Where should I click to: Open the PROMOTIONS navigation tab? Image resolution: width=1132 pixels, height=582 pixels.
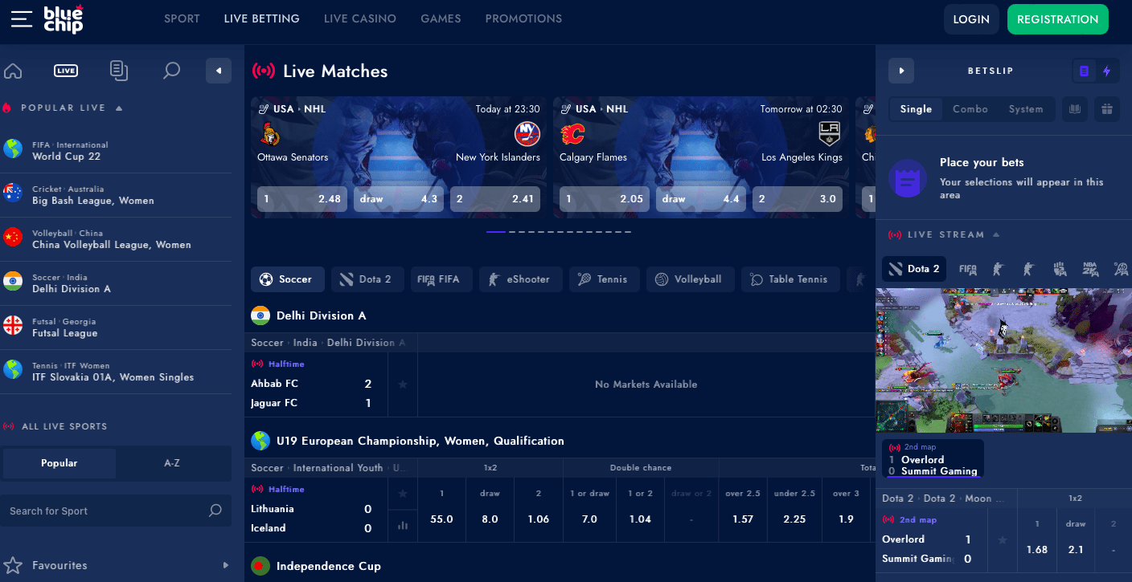(523, 18)
